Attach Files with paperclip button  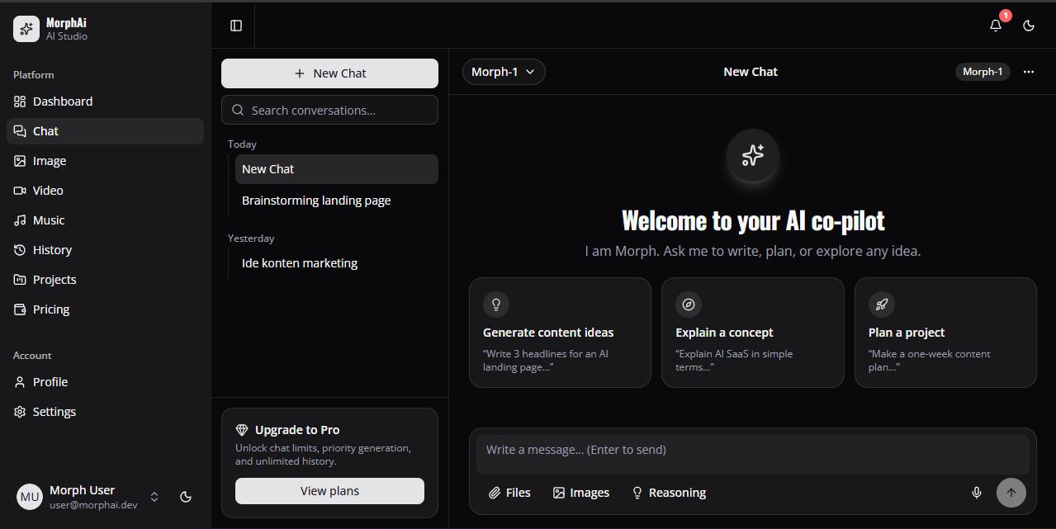pyautogui.click(x=509, y=493)
